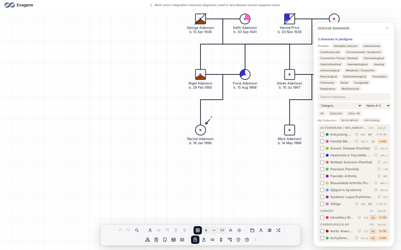This screenshot has height=250, width=401.
Task: Toggle the sun brightness theme icon
Action: pos(239,230)
